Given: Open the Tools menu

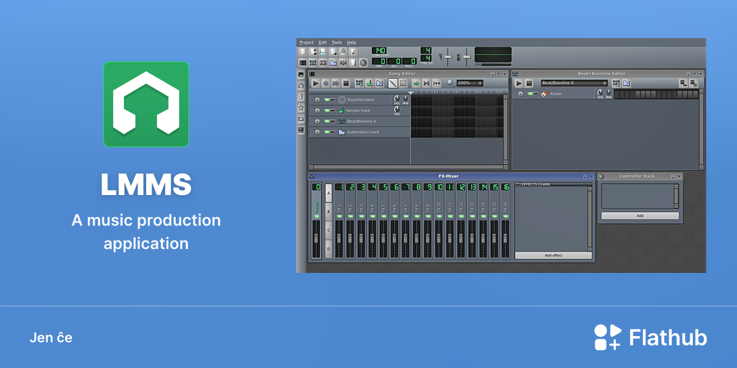Looking at the screenshot, I should (x=337, y=42).
